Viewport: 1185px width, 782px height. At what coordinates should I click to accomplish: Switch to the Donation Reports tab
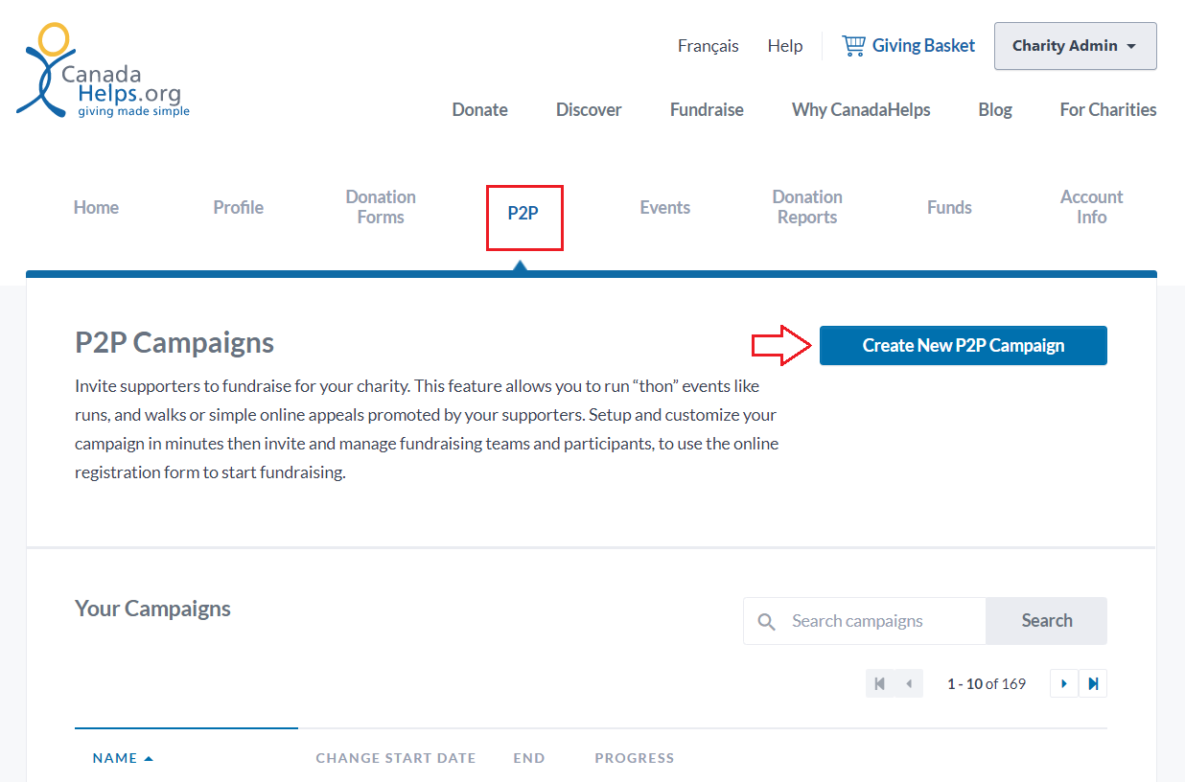pyautogui.click(x=807, y=207)
